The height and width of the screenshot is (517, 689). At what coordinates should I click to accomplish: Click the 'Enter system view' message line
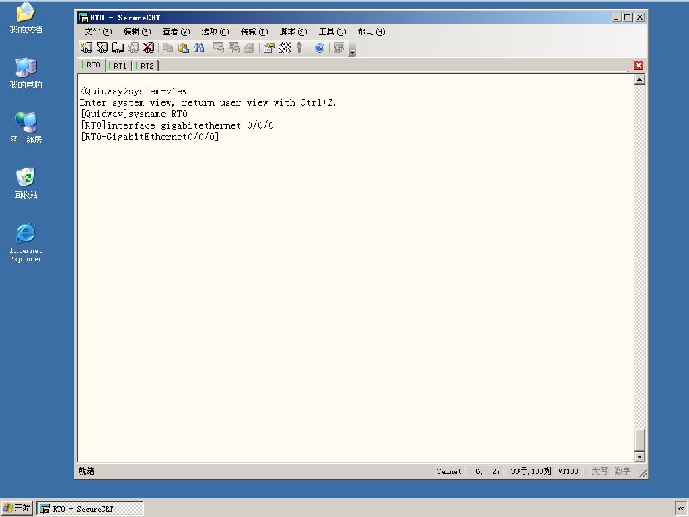coord(208,102)
